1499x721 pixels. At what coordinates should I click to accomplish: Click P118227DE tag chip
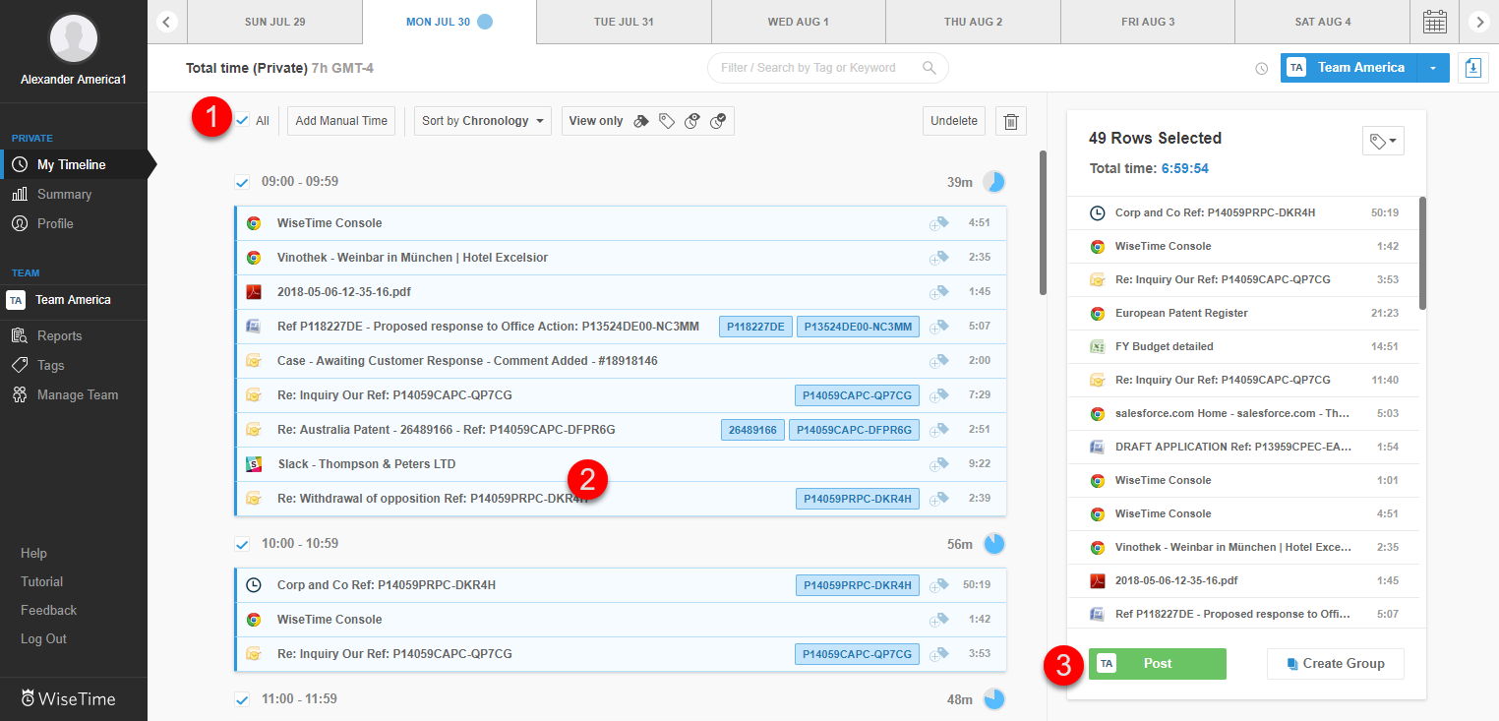point(755,327)
